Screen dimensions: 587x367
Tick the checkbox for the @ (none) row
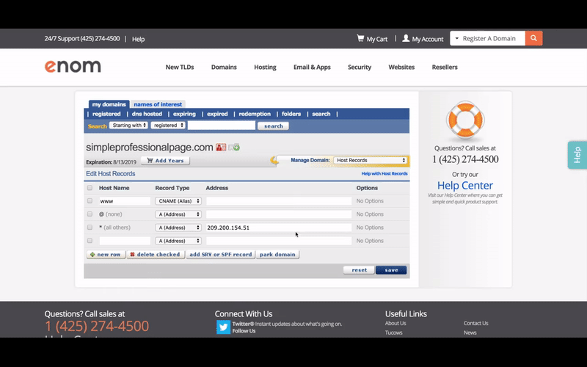coord(90,214)
